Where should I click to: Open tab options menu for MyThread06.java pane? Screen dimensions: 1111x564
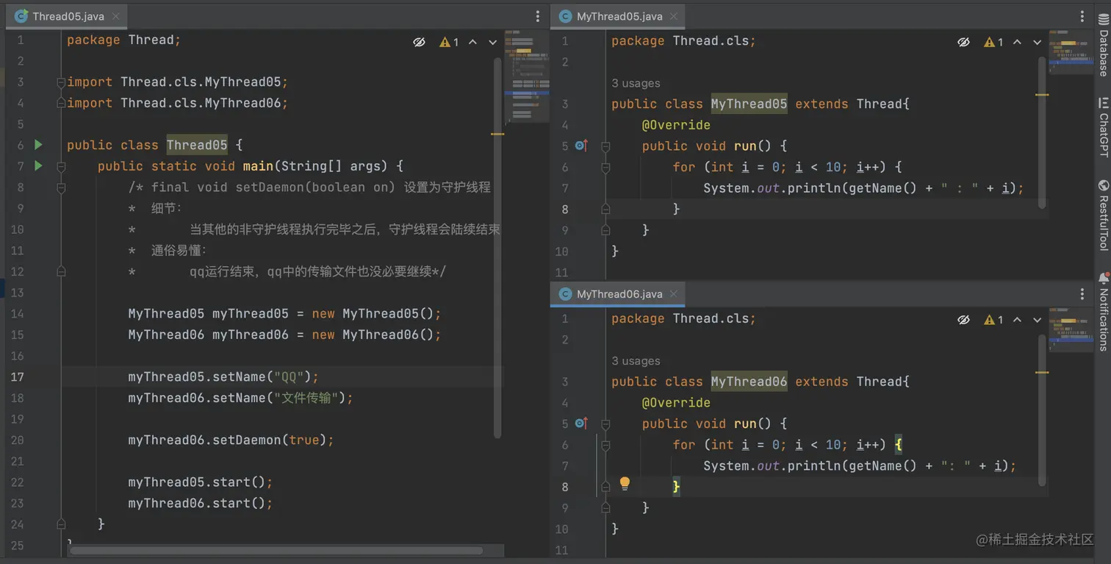tap(1082, 293)
